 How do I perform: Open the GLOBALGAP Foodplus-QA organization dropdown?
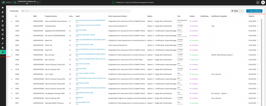point(26,3)
